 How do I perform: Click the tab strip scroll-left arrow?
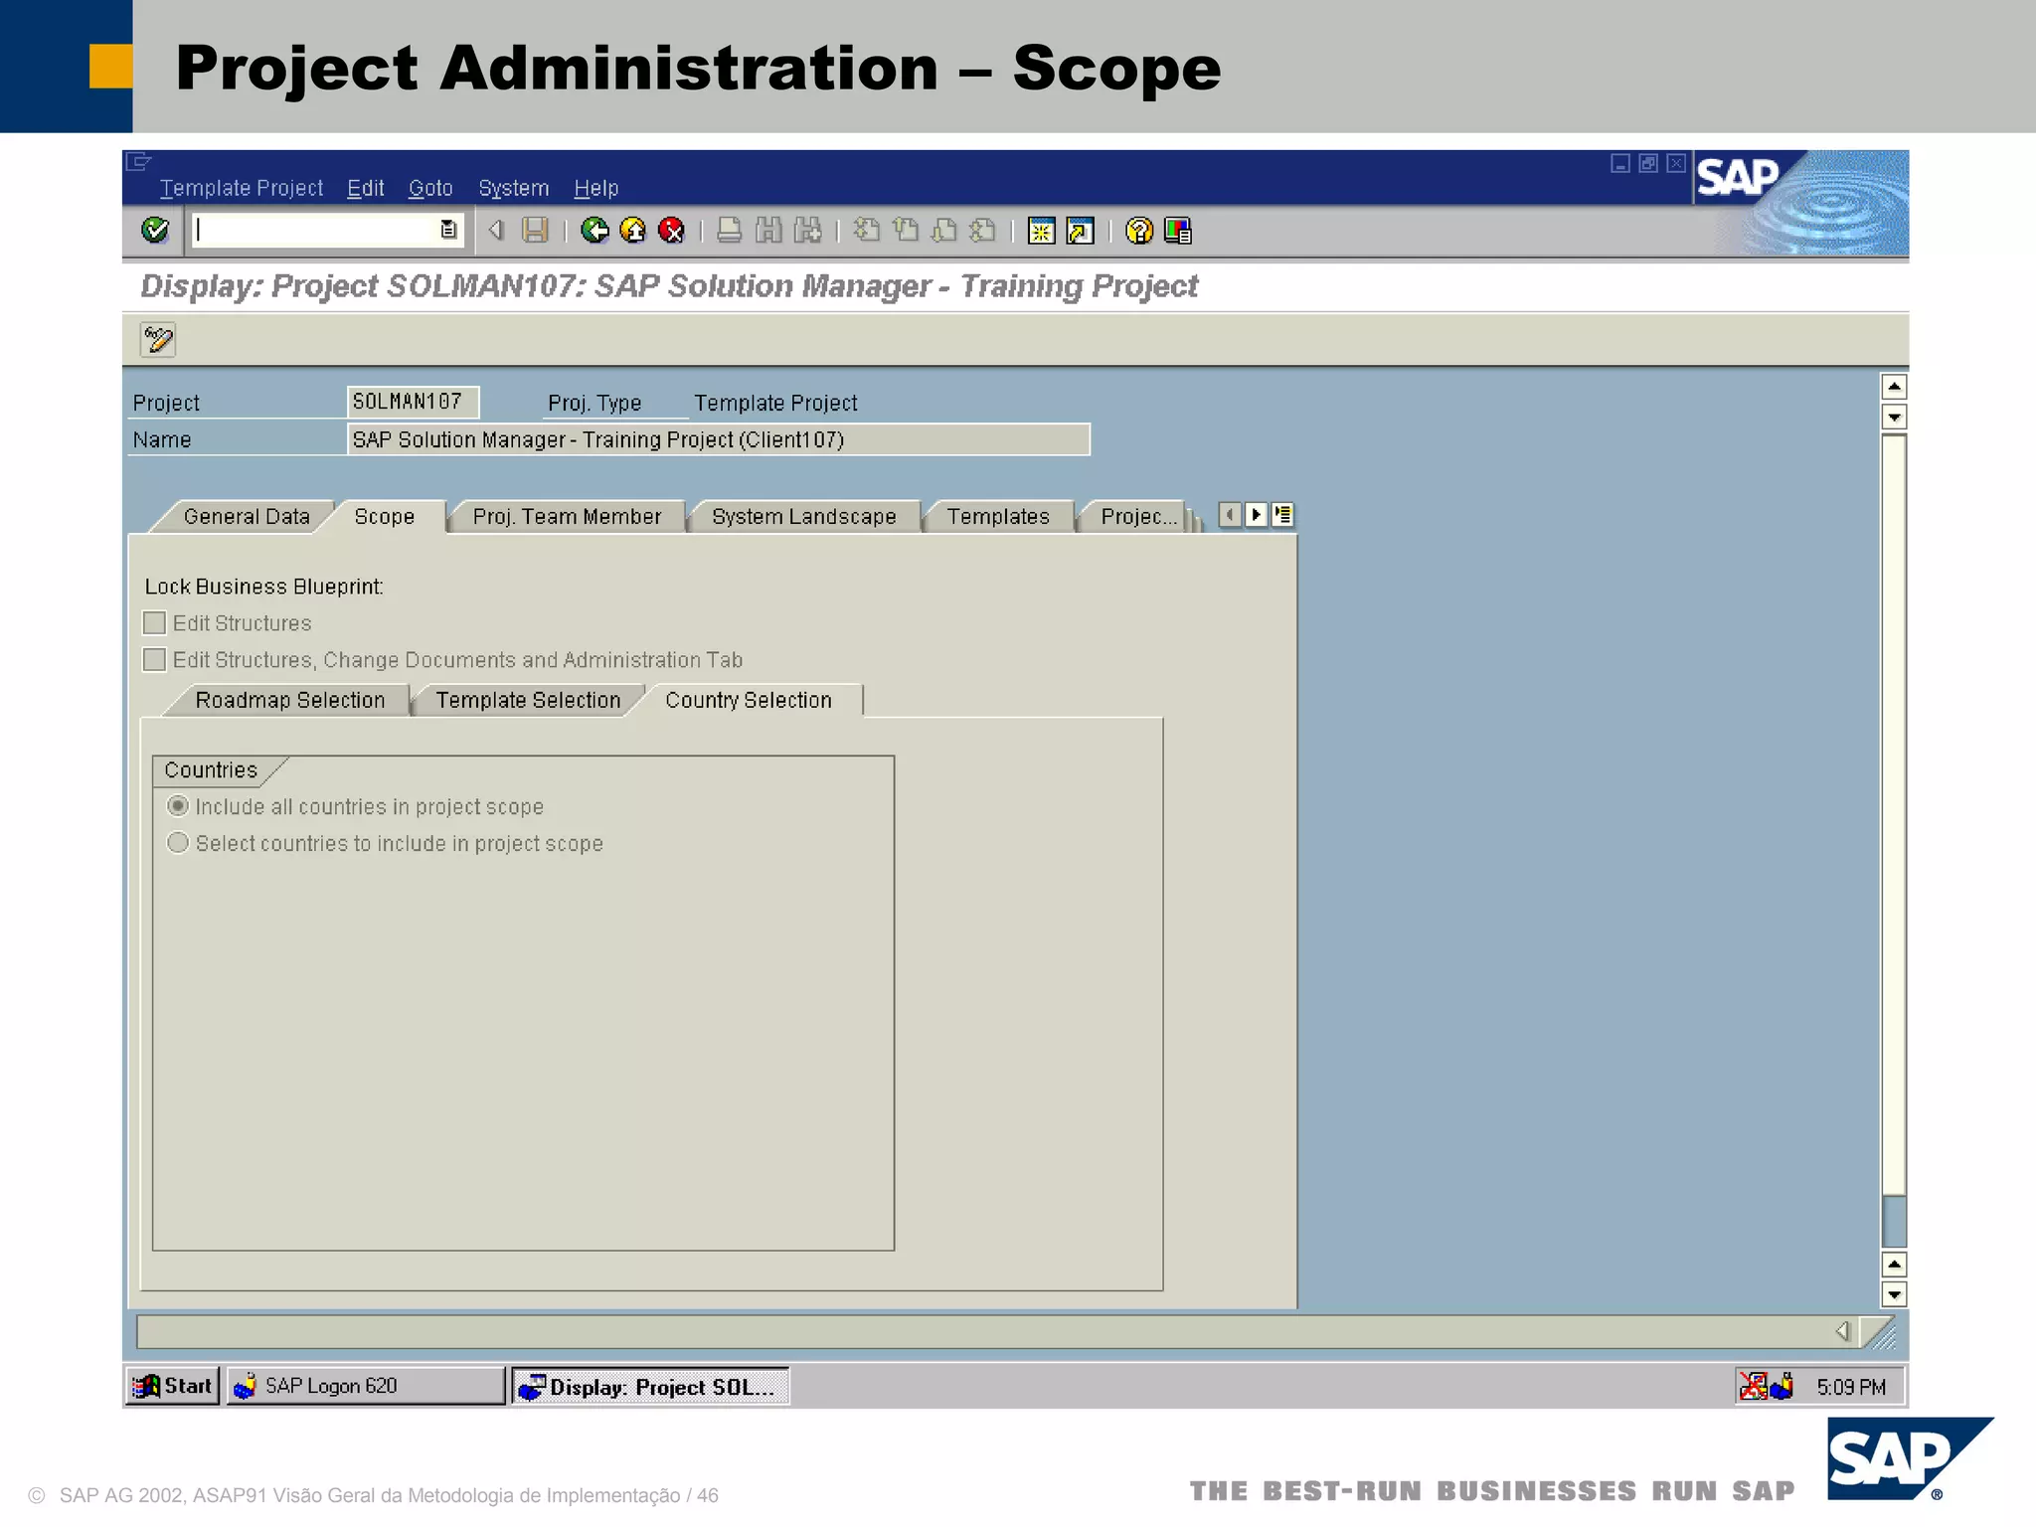1231,515
